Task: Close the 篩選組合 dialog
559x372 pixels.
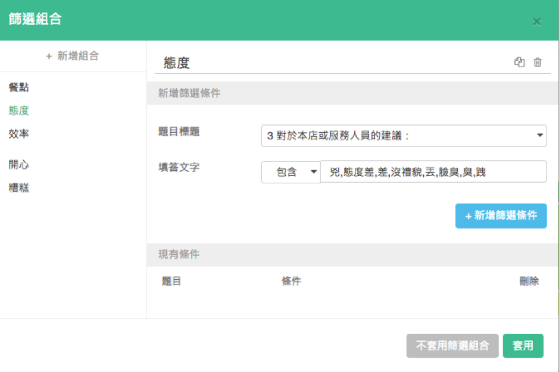Action: (x=536, y=22)
